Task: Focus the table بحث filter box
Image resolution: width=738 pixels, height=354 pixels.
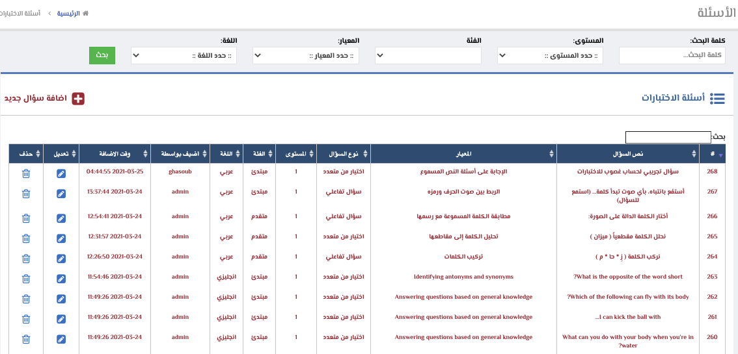Action: tap(668, 137)
